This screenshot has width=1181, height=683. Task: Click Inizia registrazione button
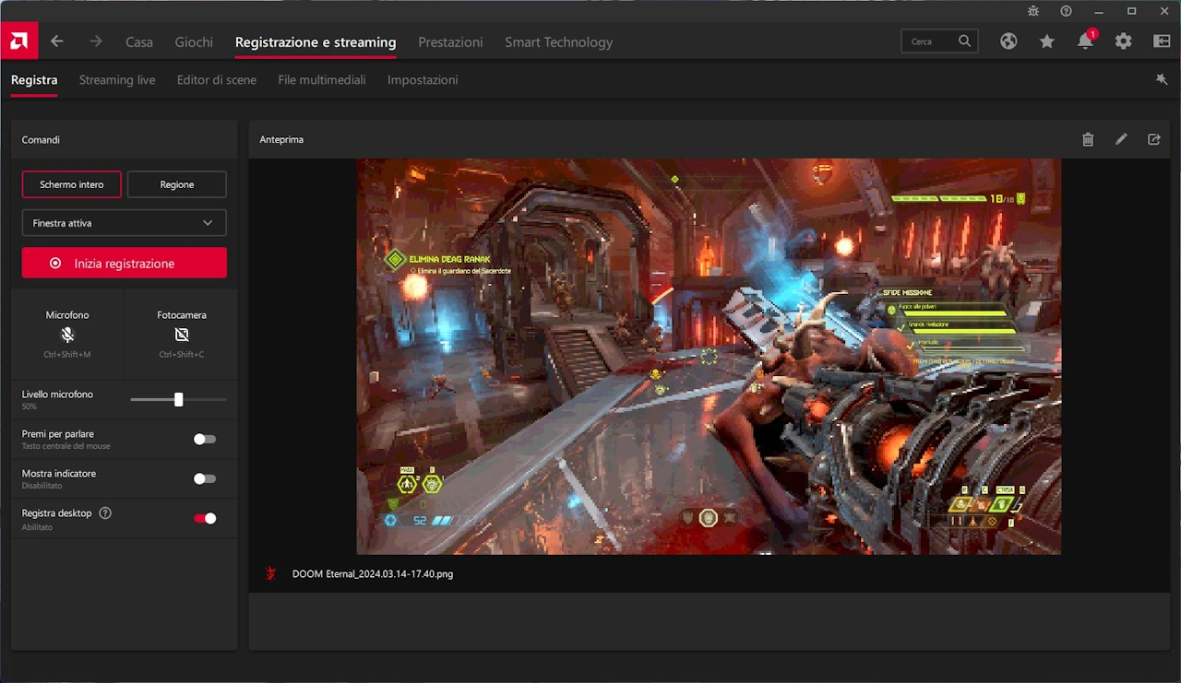click(x=125, y=263)
